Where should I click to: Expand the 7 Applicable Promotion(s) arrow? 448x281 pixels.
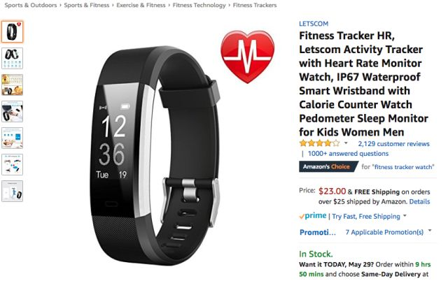tap(430, 231)
